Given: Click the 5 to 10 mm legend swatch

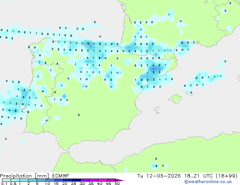Looking at the screenshot, I should coord(41,180).
